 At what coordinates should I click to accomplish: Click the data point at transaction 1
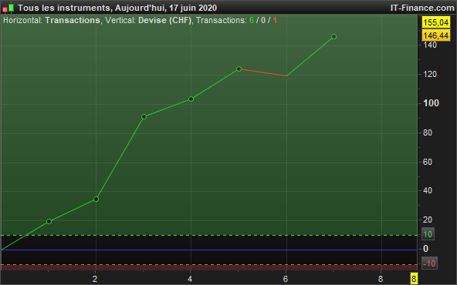[x=49, y=222]
